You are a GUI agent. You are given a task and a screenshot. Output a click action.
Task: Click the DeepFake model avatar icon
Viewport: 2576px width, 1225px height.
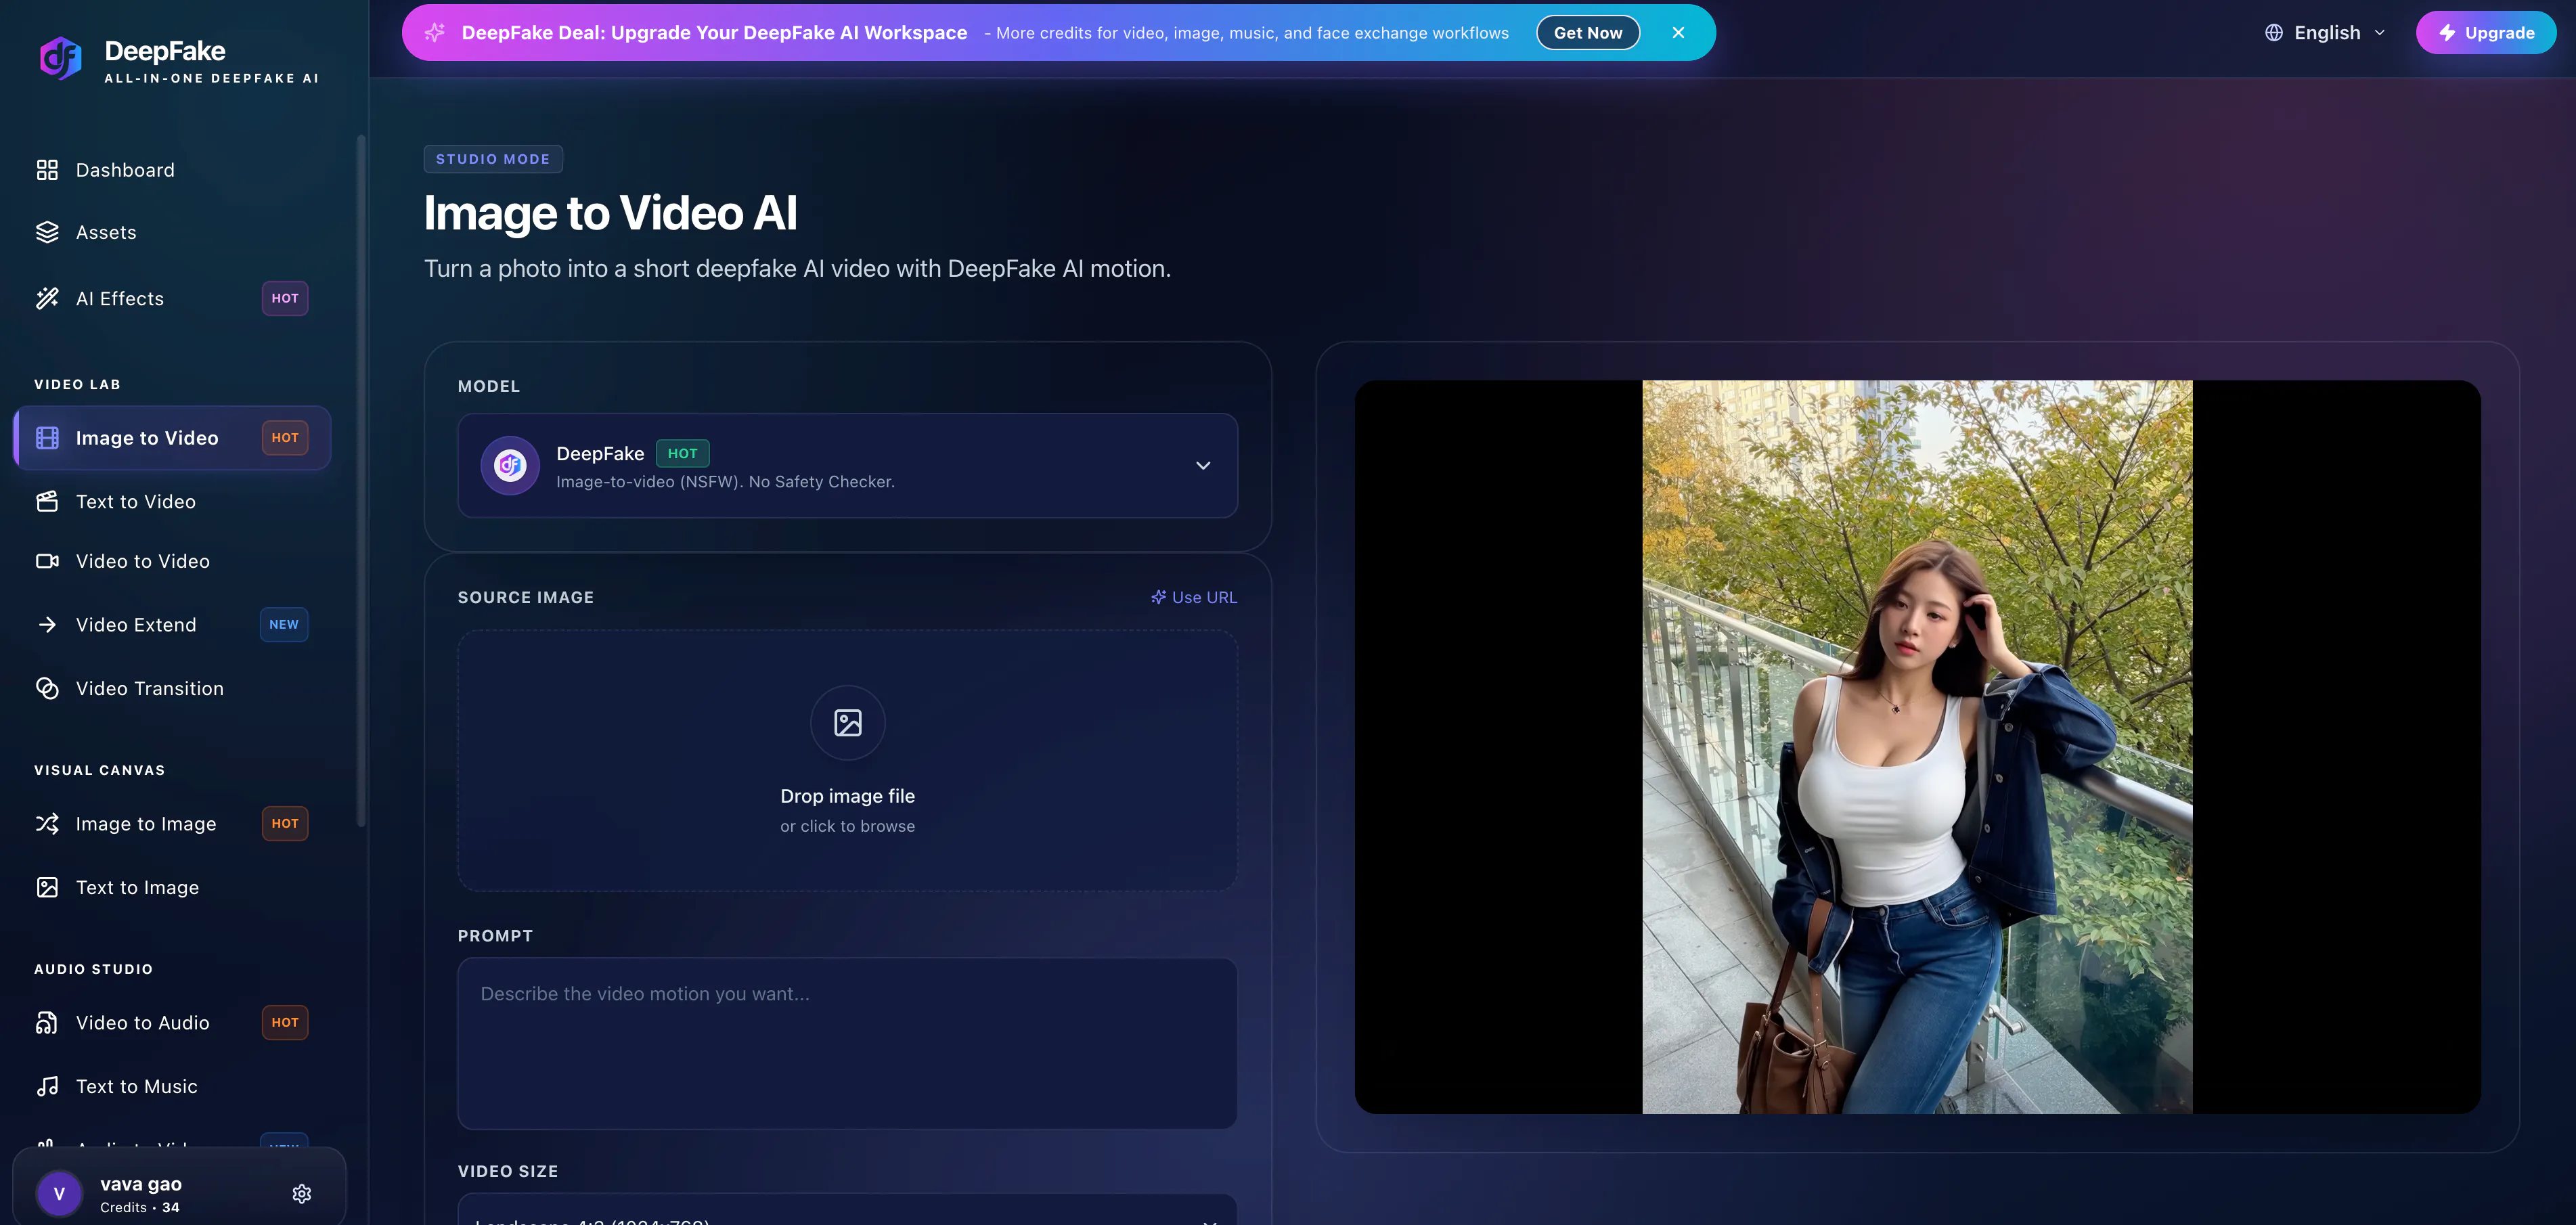pos(510,465)
